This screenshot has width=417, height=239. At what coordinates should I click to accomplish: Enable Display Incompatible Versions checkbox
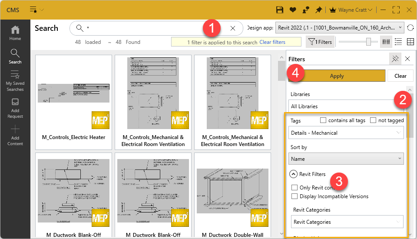coord(295,196)
